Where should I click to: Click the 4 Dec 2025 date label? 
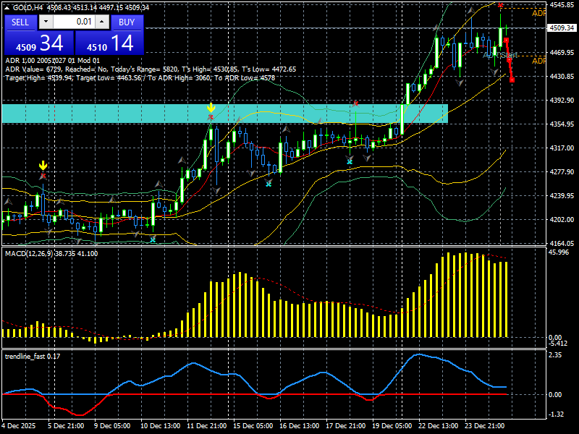coord(20,425)
